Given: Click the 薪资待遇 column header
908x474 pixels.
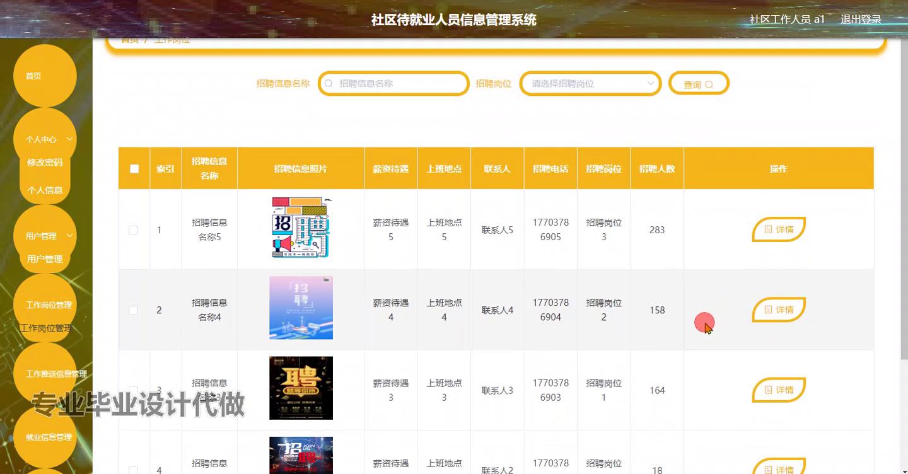Looking at the screenshot, I should pos(390,168).
